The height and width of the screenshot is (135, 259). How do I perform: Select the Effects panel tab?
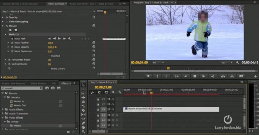click(65, 83)
